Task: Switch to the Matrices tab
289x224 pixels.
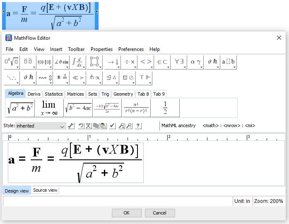Action: [75, 94]
